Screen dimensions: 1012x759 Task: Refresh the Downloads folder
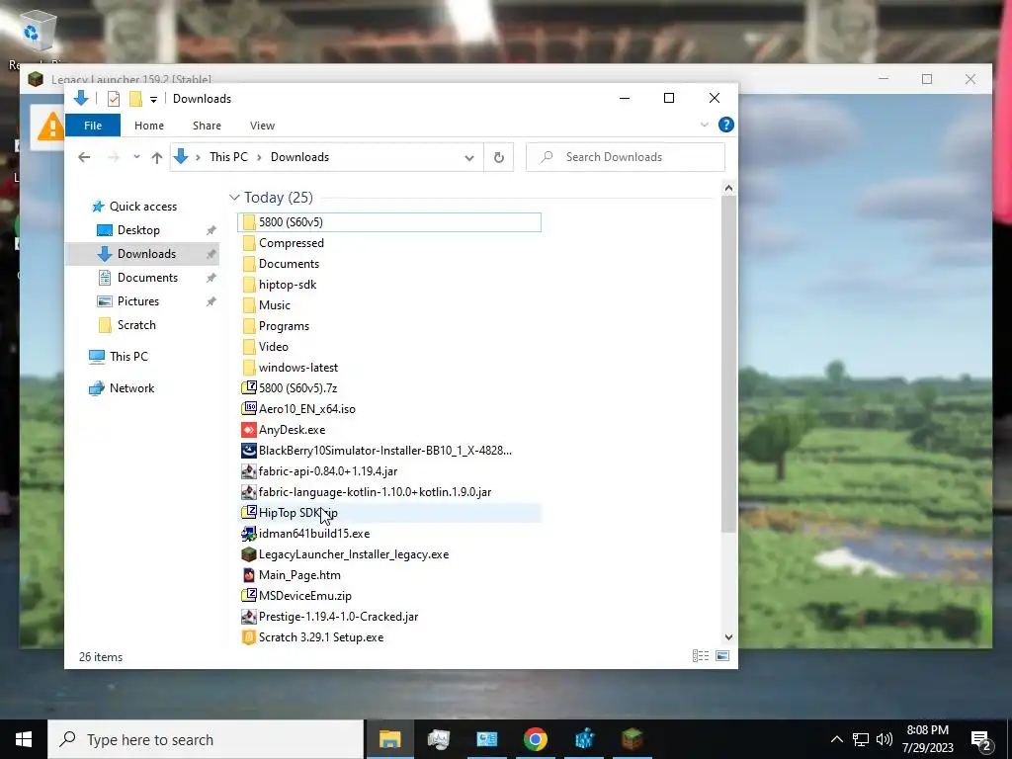pyautogui.click(x=499, y=157)
